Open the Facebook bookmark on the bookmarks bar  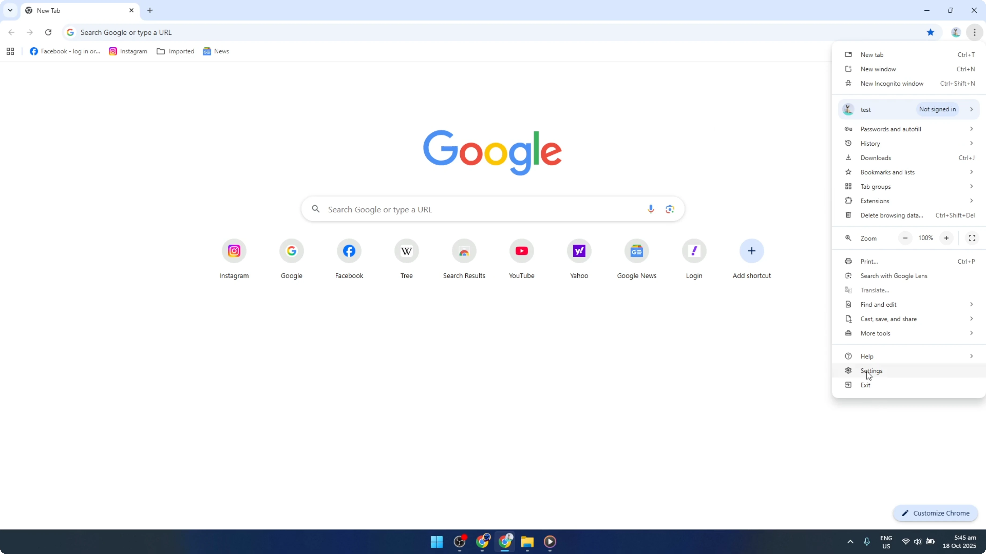pos(64,51)
